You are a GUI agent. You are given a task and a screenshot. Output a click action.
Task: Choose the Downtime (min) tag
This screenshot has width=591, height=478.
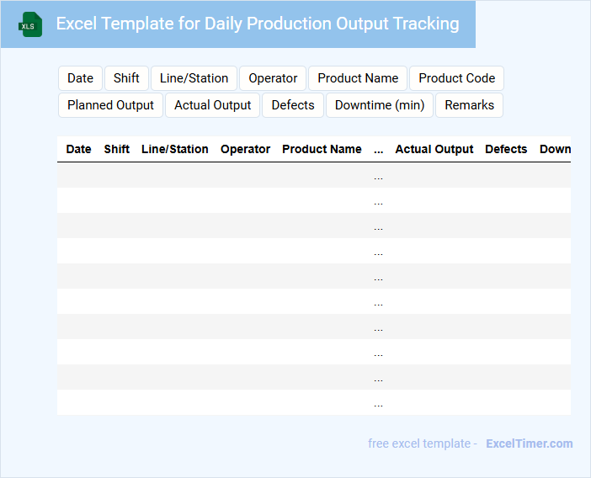pyautogui.click(x=379, y=105)
